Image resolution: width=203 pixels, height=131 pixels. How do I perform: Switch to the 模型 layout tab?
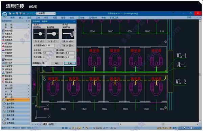(45, 124)
